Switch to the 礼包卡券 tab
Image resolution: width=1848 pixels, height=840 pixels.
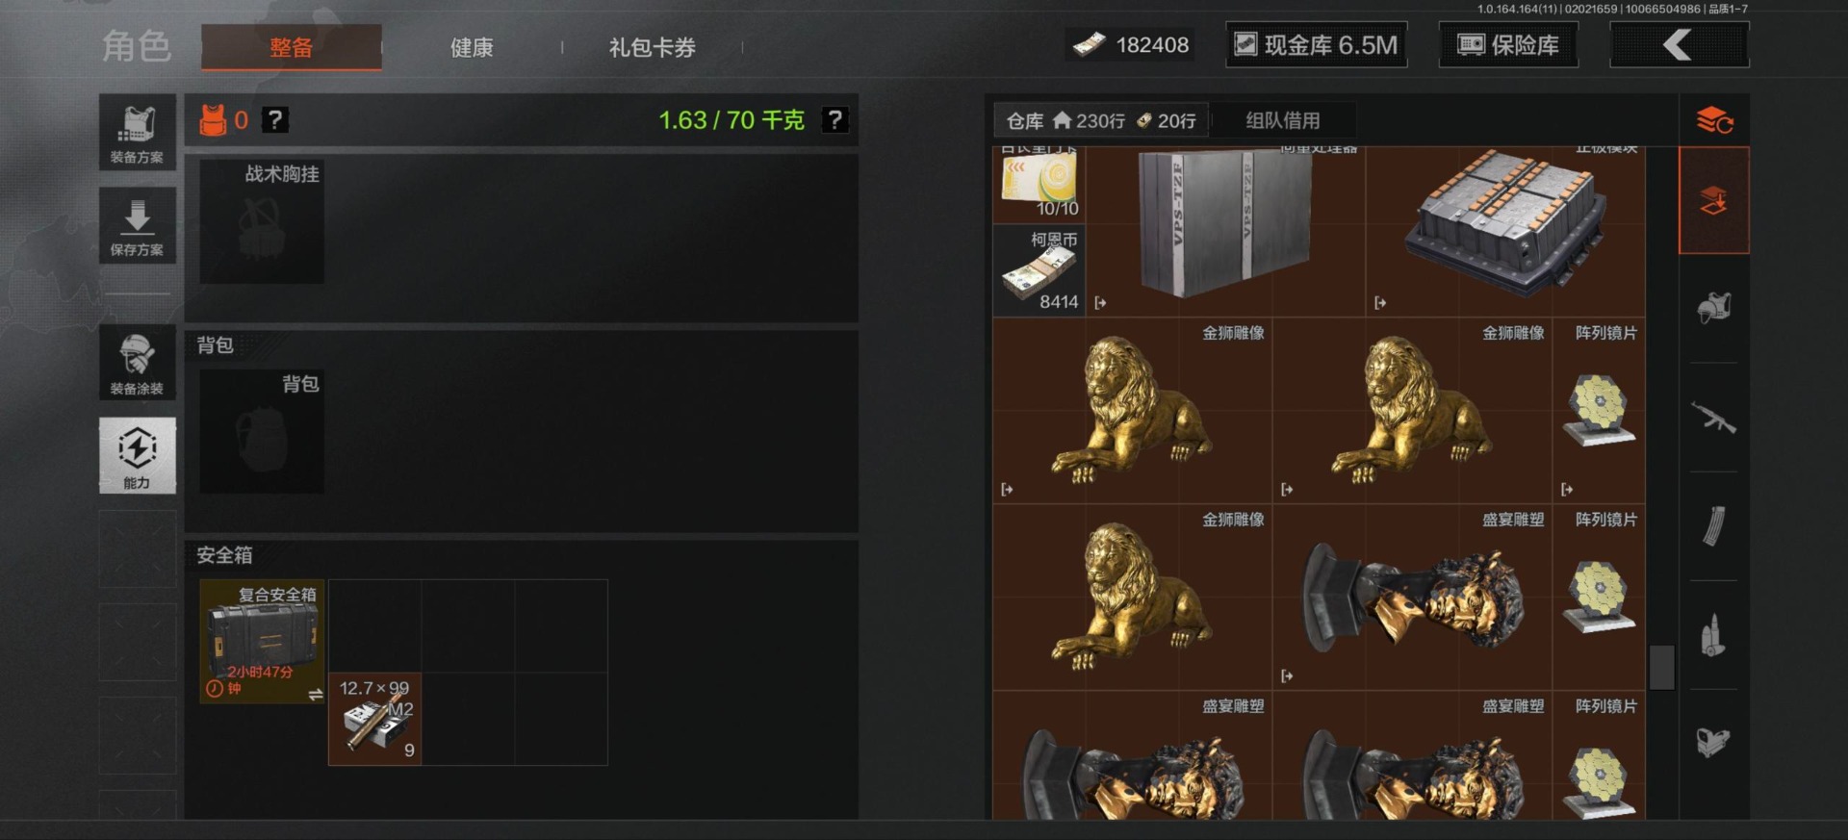652,47
